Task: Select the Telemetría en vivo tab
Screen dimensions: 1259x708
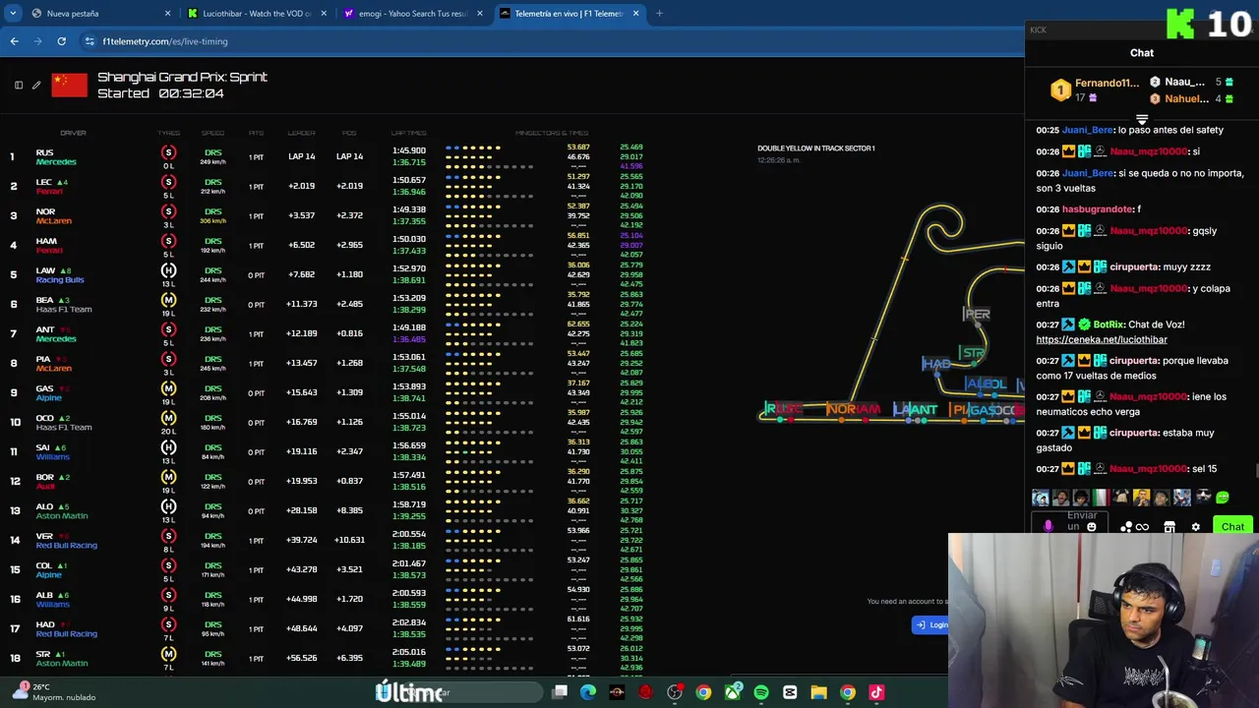Action: point(569,14)
